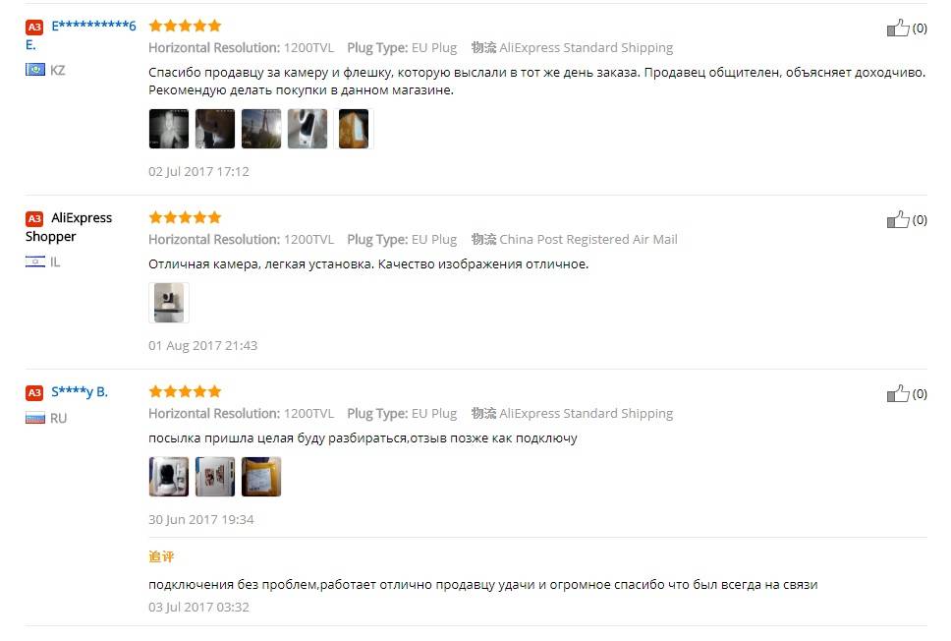Open the parcel box photo in the KZ review
The image size is (951, 641).
tap(353, 129)
